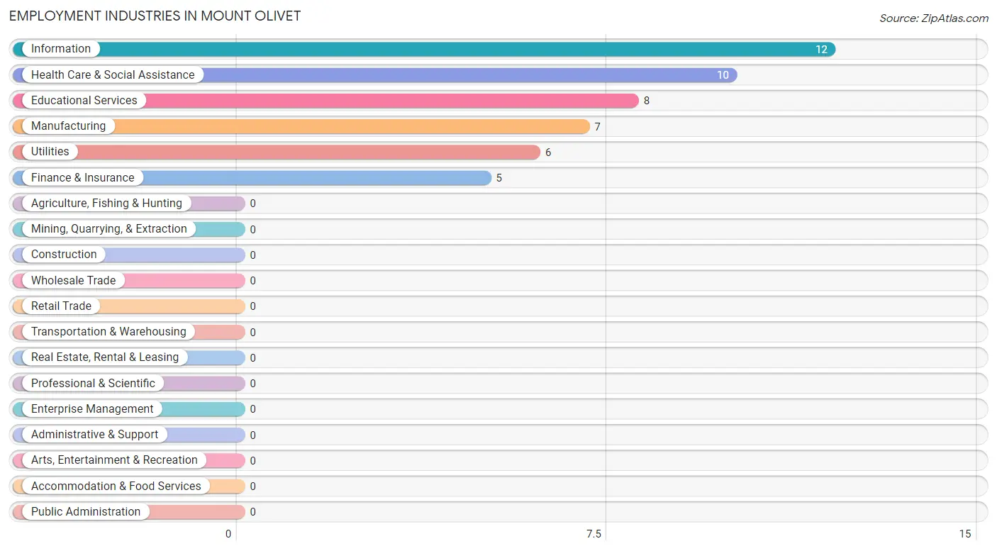The height and width of the screenshot is (551, 997).
Task: Select the Mining, Quarrying, & Extraction label
Action: click(x=109, y=229)
